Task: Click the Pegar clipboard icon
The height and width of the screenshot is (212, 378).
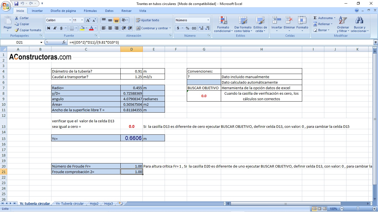Action: point(7,21)
